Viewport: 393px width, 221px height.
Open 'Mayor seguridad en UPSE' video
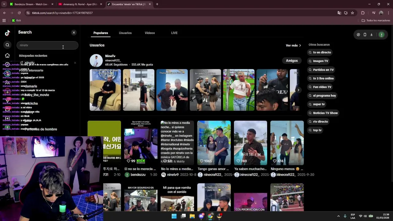coord(141,197)
